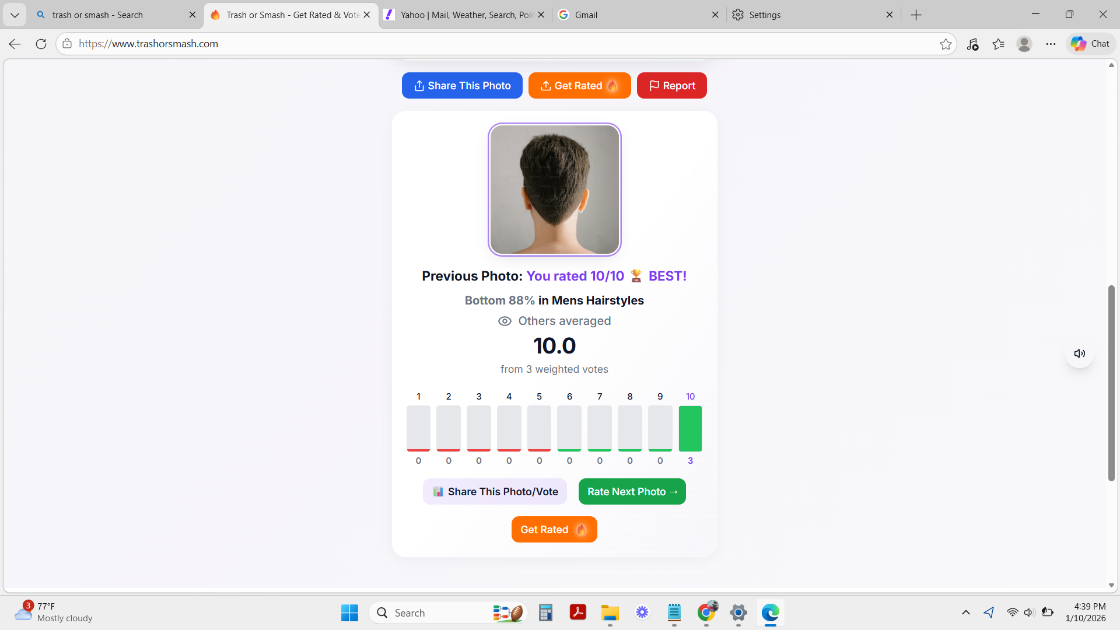Screen dimensions: 1120x630
Task: Open the clock and date panel
Action: (1086, 612)
